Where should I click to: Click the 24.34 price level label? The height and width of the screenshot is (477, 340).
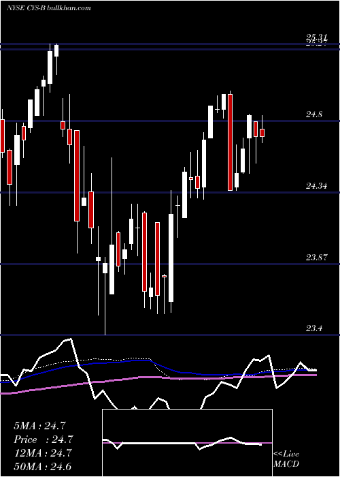[316, 186]
